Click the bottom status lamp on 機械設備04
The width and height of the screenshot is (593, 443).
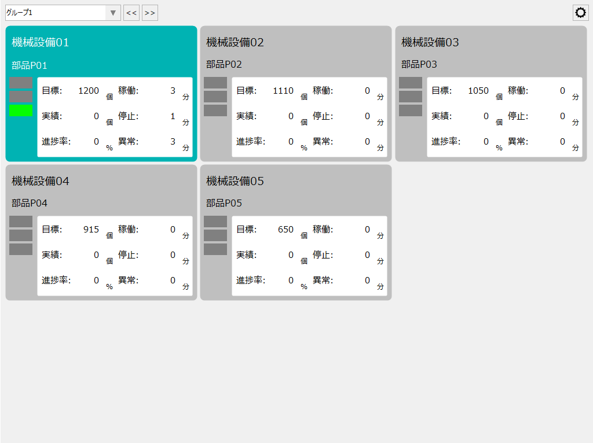coord(20,249)
